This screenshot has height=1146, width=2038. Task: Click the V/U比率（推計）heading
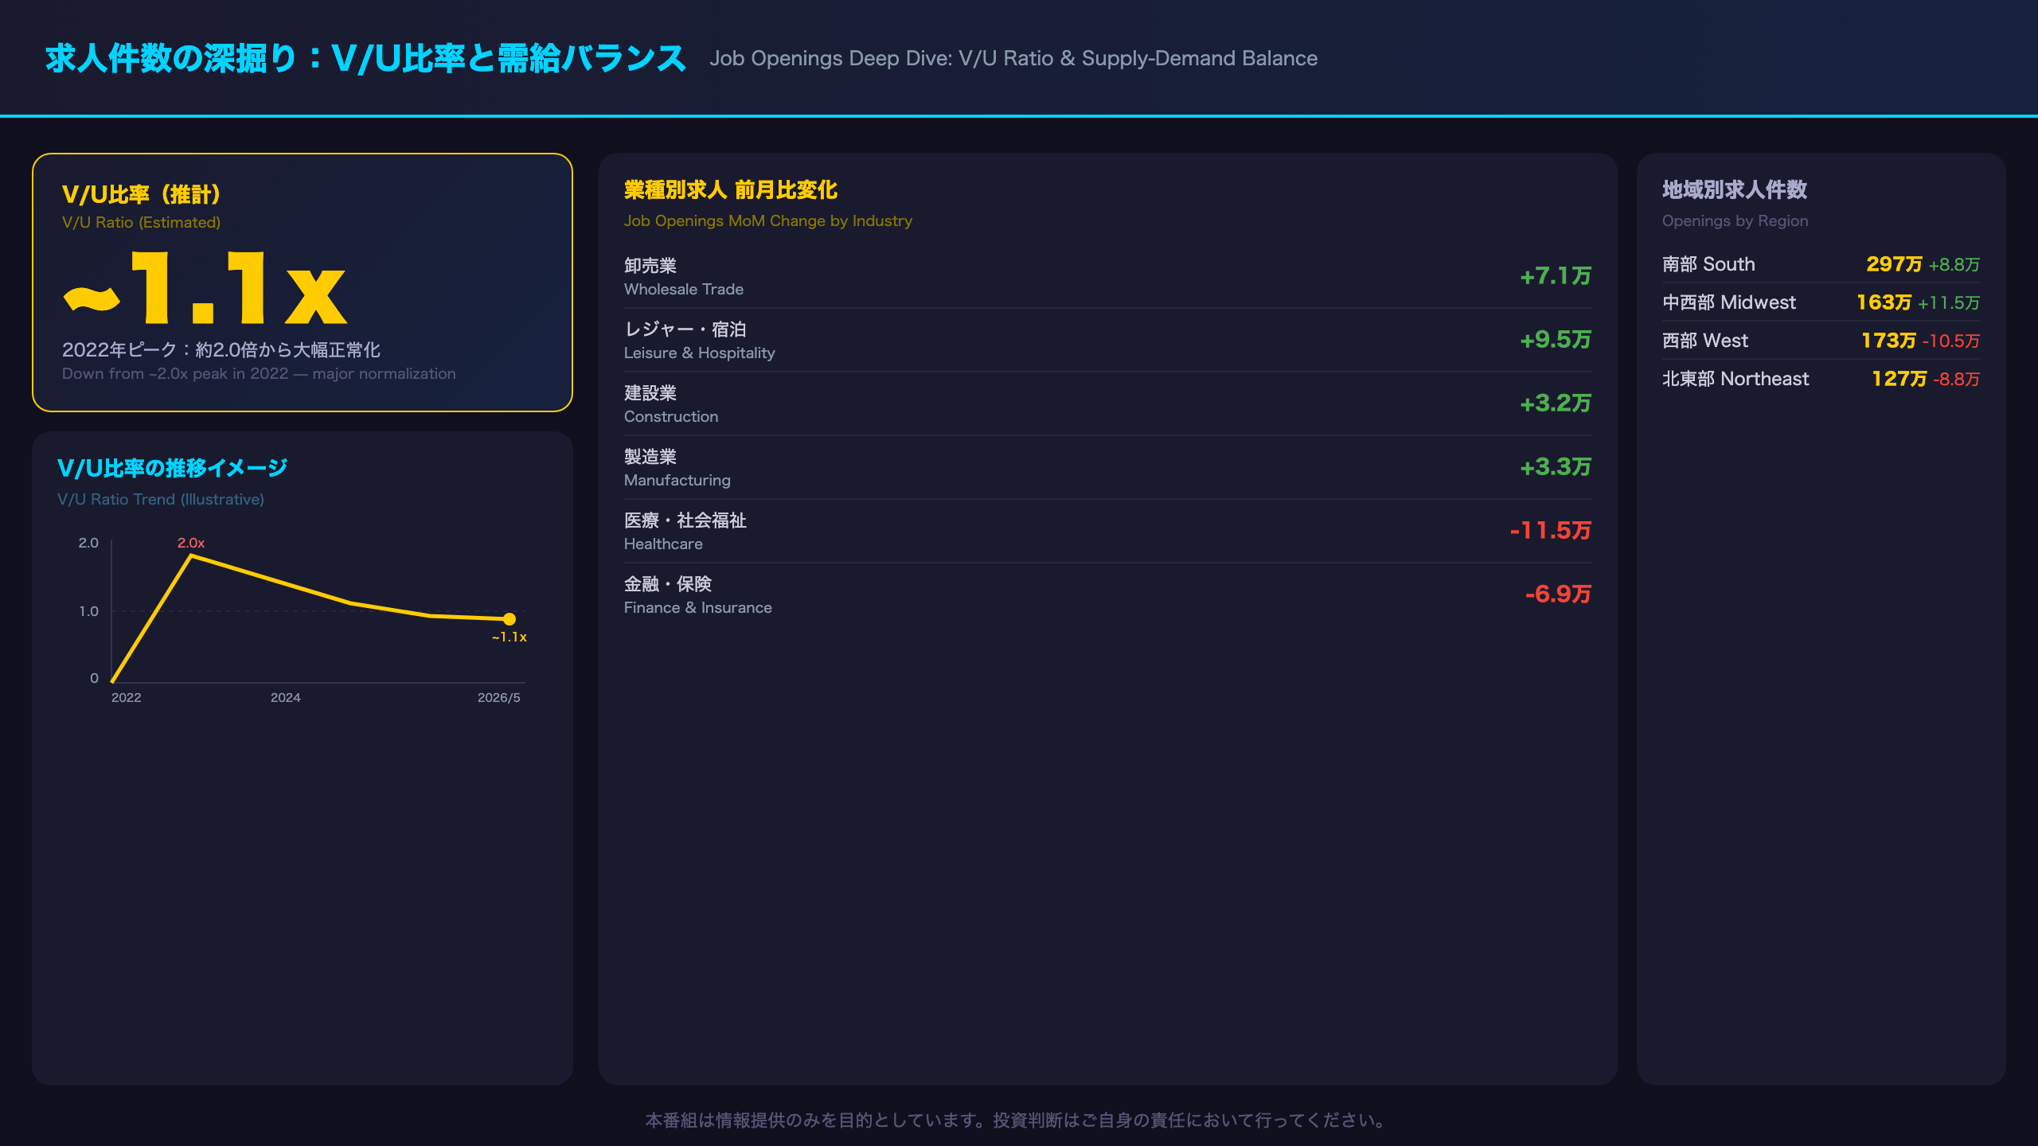(x=141, y=194)
